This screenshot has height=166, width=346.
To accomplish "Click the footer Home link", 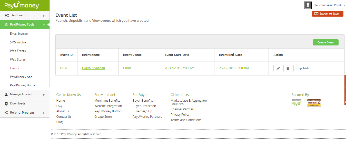I will point(61,101).
